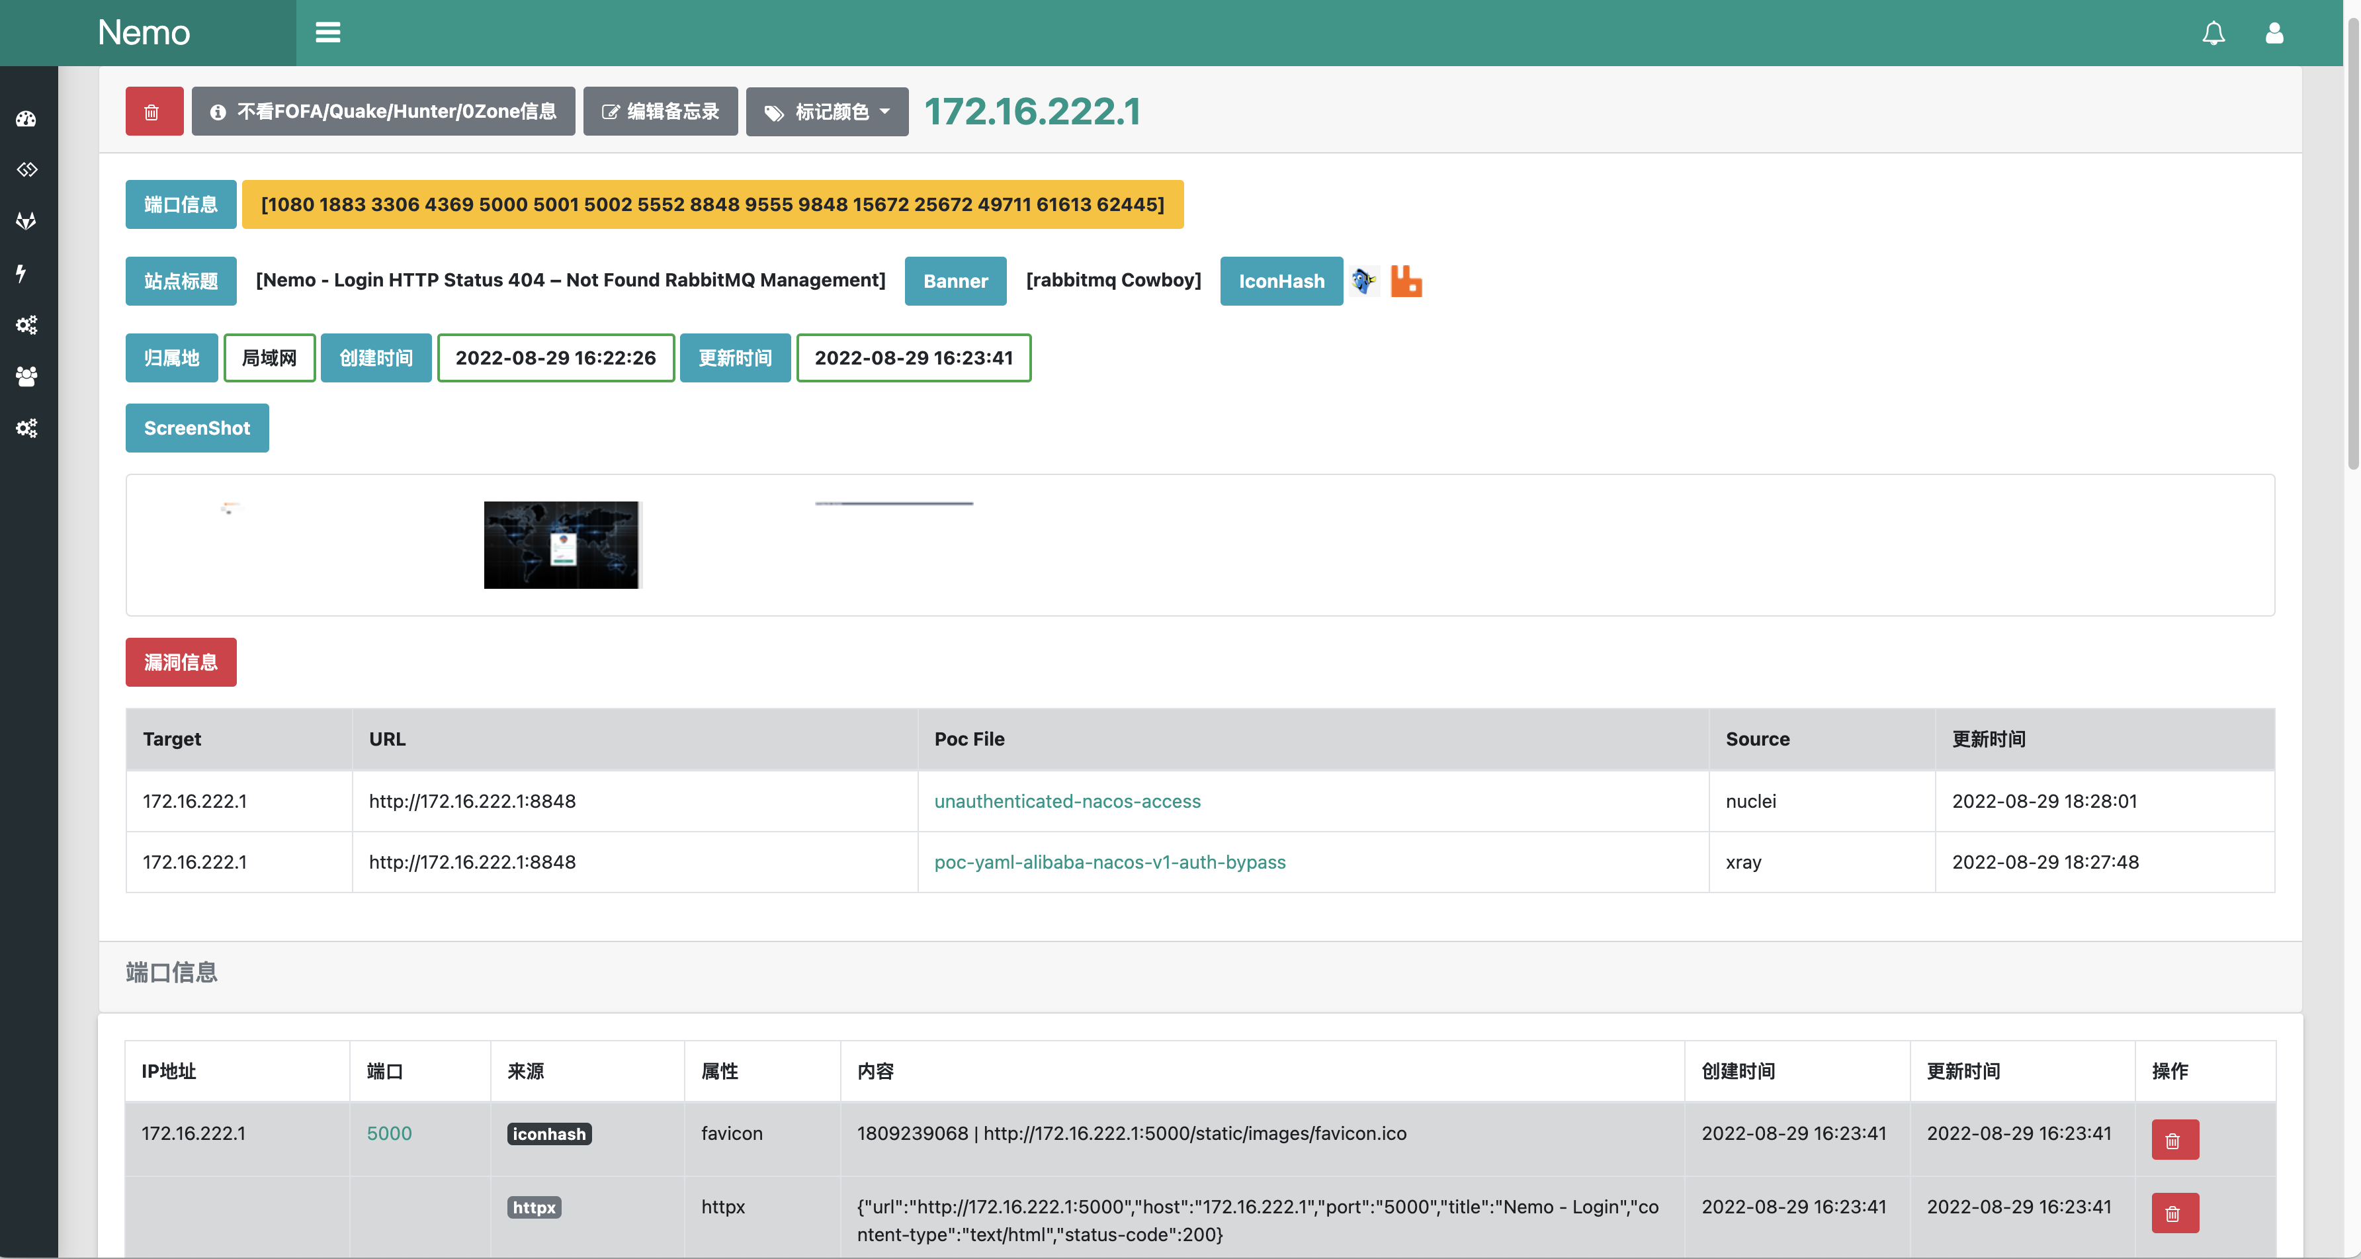
Task: Open the users group sidebar icon
Action: (26, 376)
